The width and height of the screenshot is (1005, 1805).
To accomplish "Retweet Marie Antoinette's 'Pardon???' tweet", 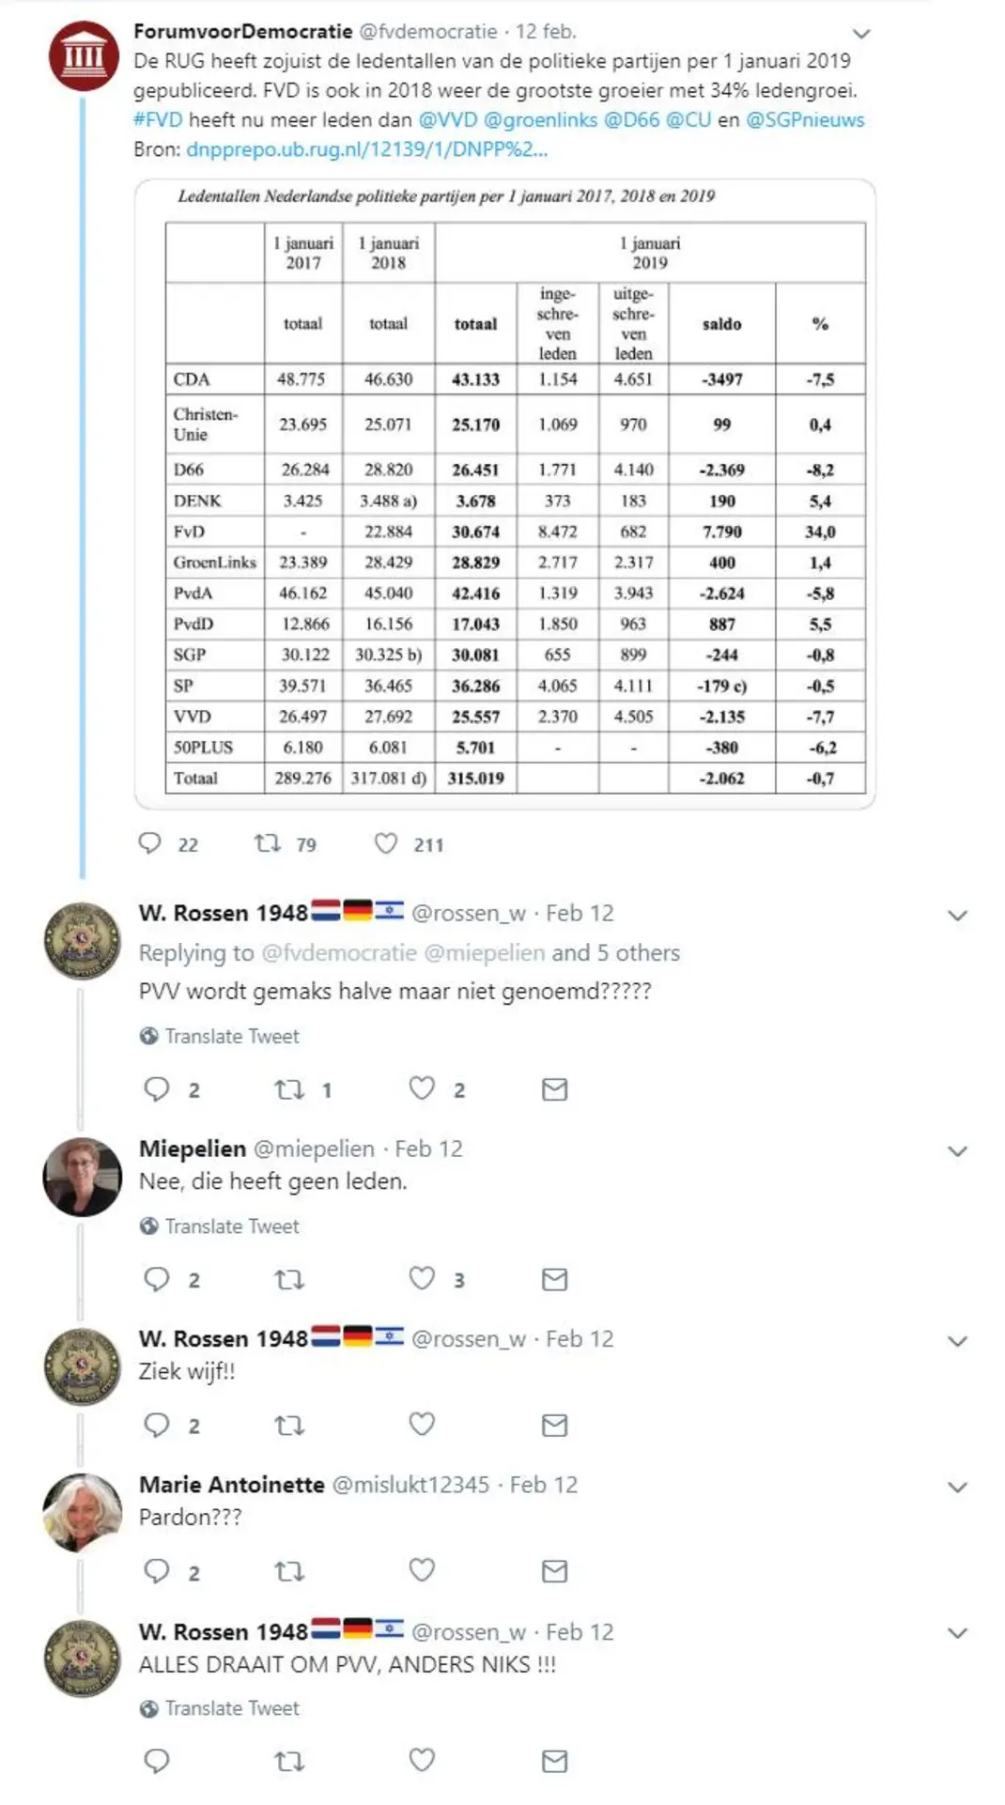I will (288, 1571).
